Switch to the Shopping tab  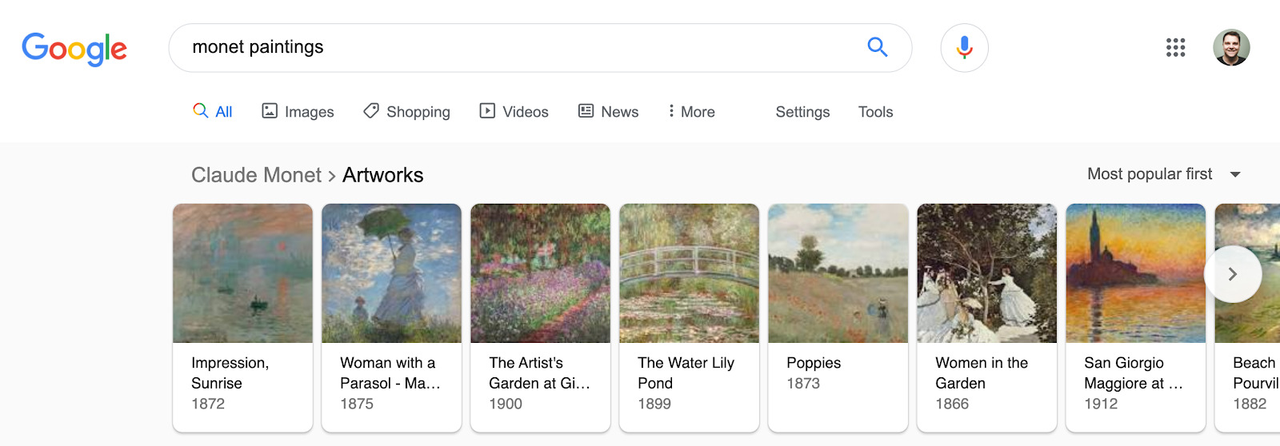click(x=406, y=112)
